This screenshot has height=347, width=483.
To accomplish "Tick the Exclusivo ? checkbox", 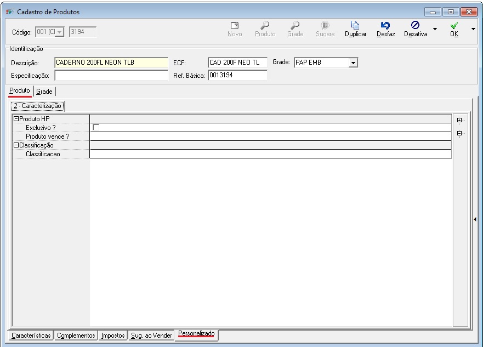I will (96, 128).
